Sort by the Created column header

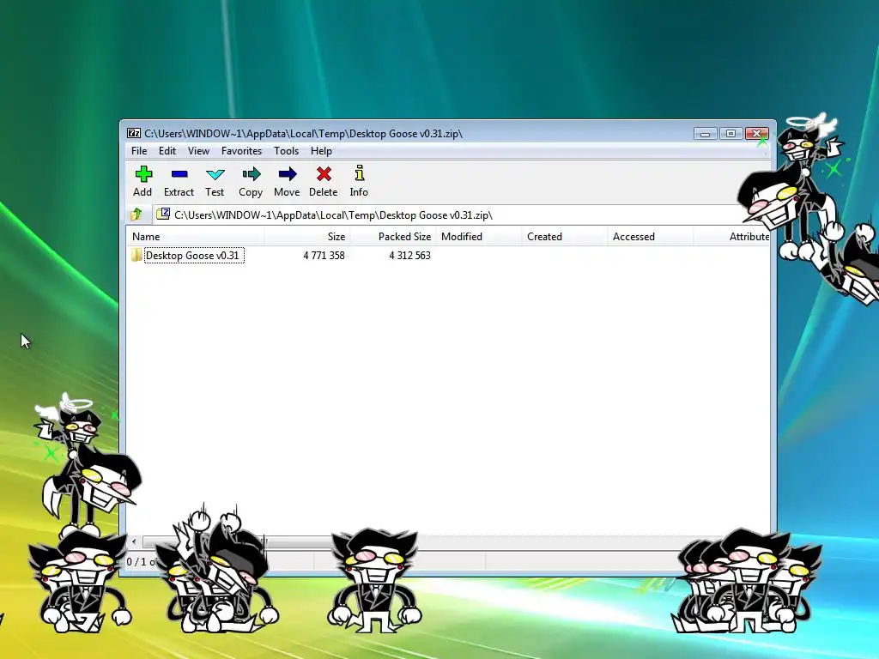point(565,237)
